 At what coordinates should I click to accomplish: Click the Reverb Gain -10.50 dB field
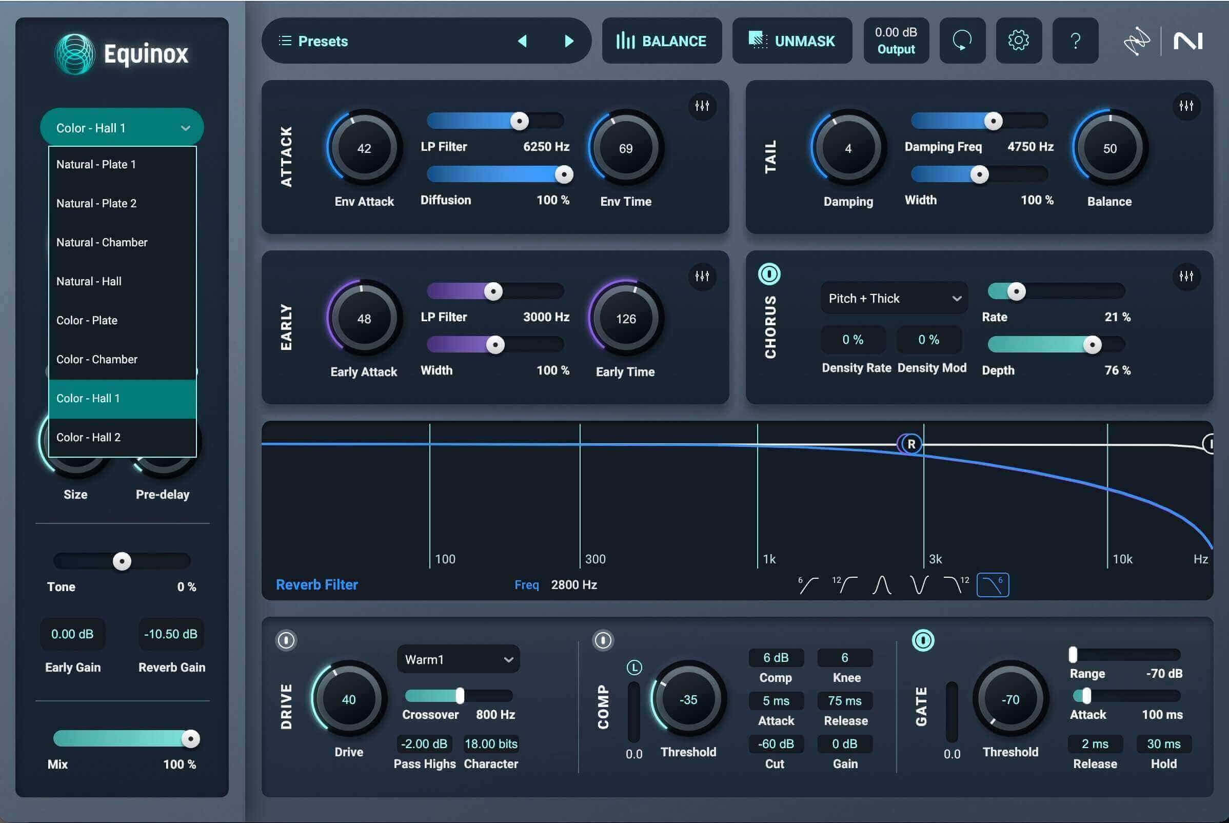[170, 634]
